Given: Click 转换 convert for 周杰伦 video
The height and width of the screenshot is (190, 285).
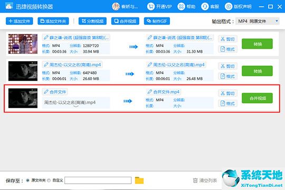Looking at the screenshot, I should (x=257, y=71).
